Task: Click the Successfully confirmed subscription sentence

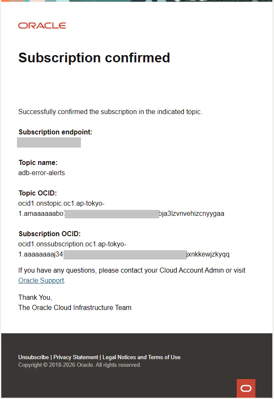Action: (x=110, y=112)
